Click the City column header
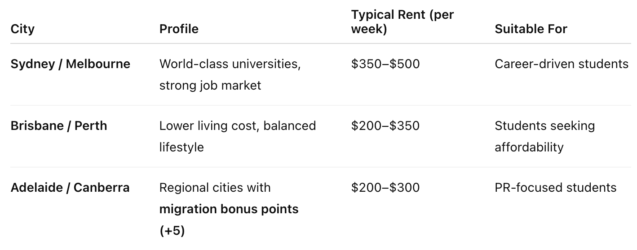The width and height of the screenshot is (637, 250). (x=22, y=29)
